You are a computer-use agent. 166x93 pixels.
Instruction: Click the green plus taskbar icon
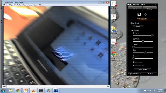(49, 91)
